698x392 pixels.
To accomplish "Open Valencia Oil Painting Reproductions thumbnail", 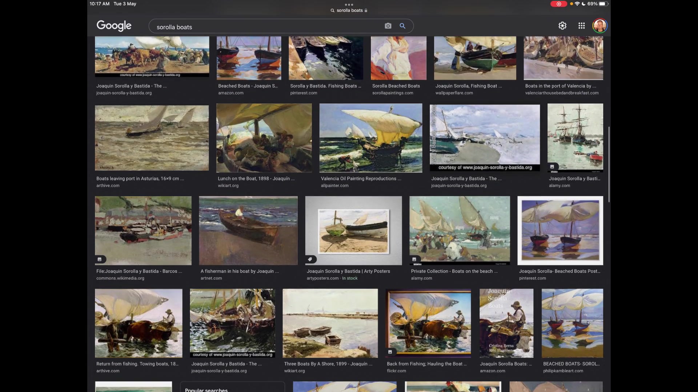I will [x=371, y=138].
